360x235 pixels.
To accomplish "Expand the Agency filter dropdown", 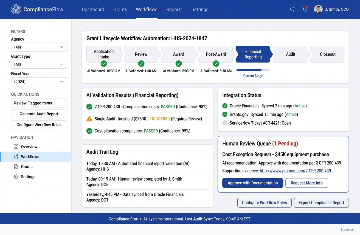I will 39,47.
